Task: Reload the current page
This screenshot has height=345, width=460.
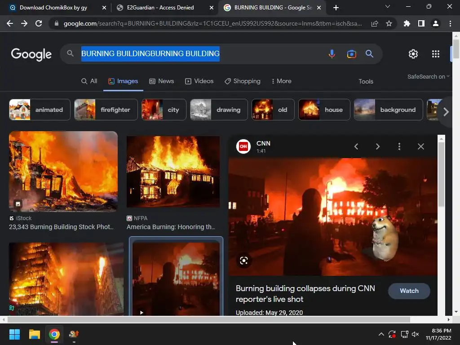Action: coord(39,23)
